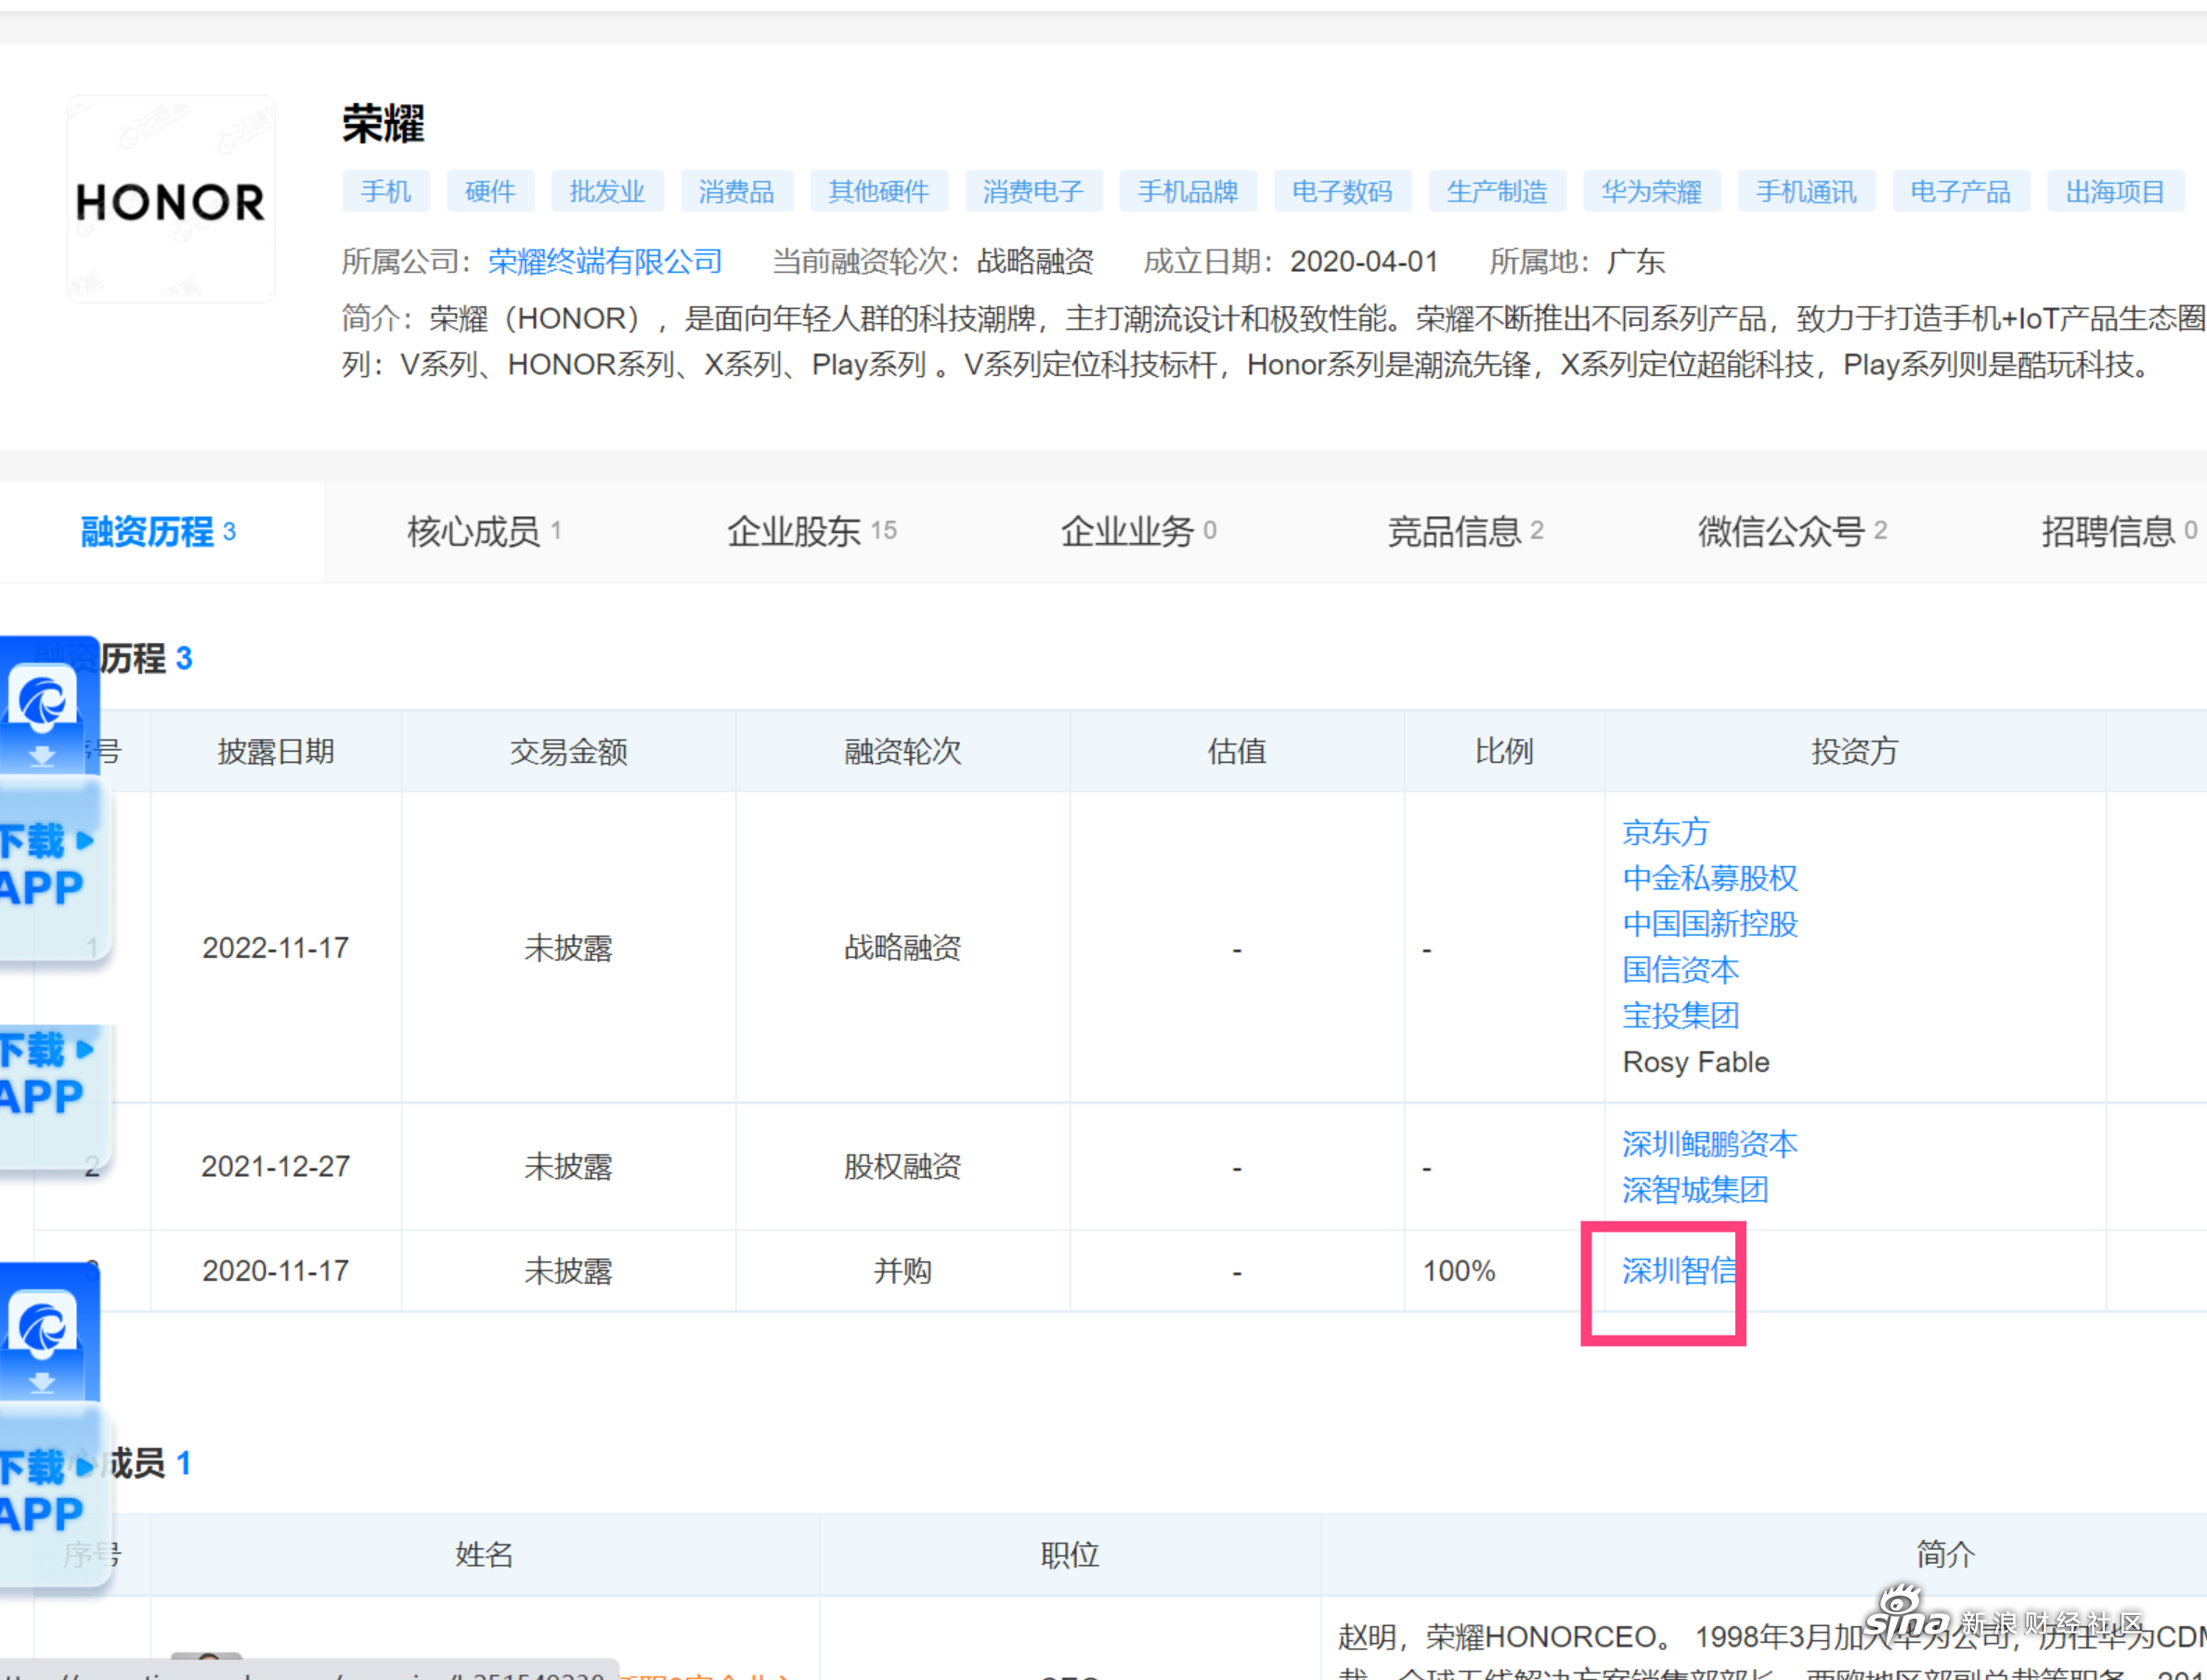Click the 估值 column header
The width and height of the screenshot is (2207, 1680).
coord(1238,752)
